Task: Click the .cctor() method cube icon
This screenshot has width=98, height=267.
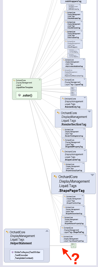Action: 19,95
